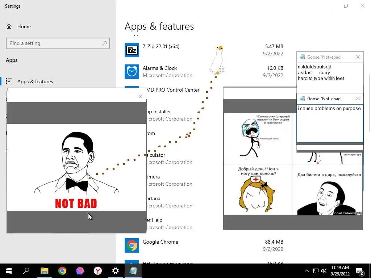Click the search magnifier in Find a setting

[x=105, y=43]
